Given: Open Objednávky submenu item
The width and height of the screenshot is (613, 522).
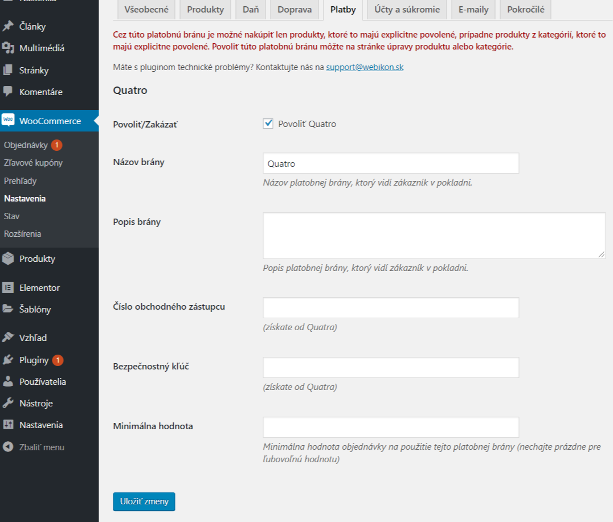Looking at the screenshot, I should pos(26,145).
